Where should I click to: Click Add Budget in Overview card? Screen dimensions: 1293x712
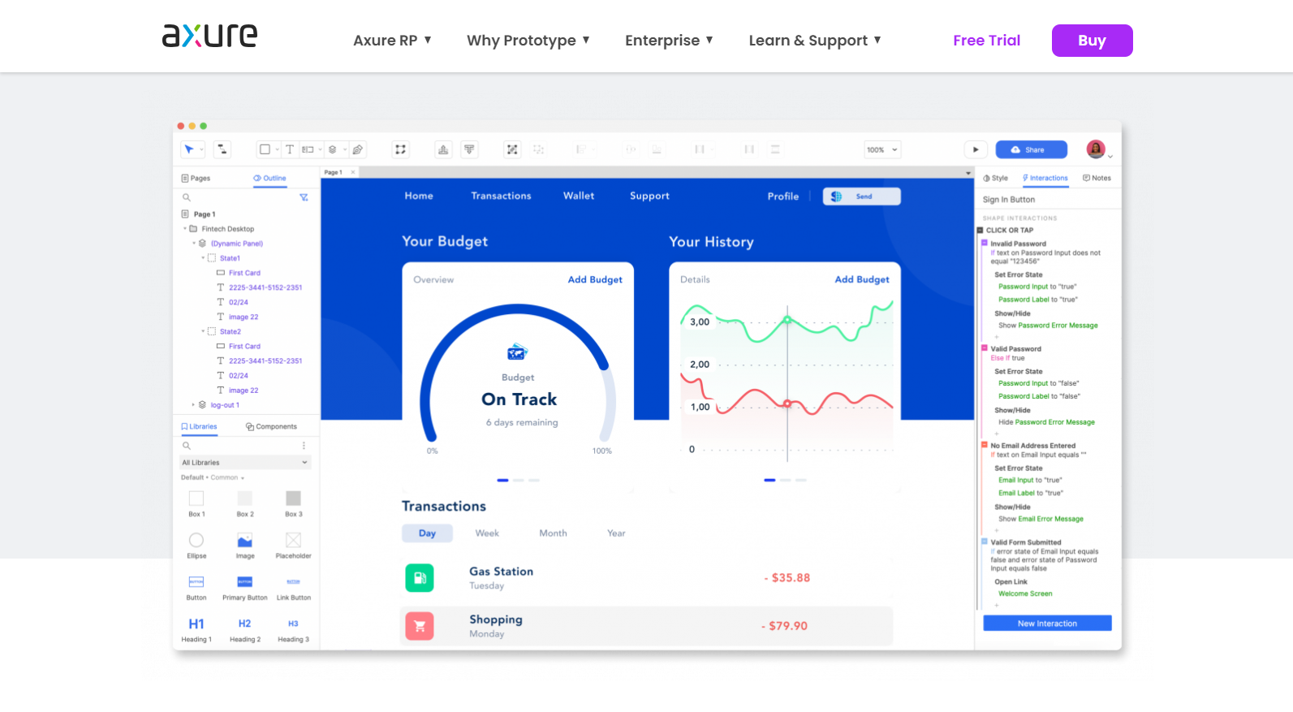pos(595,279)
